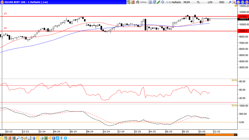Viewport: 249px width, 140px height.
Task: Open the IND indicators menu
Action: (221, 2)
